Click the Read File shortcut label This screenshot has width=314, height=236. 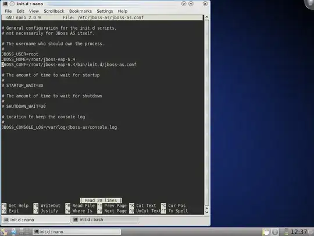coord(84,206)
